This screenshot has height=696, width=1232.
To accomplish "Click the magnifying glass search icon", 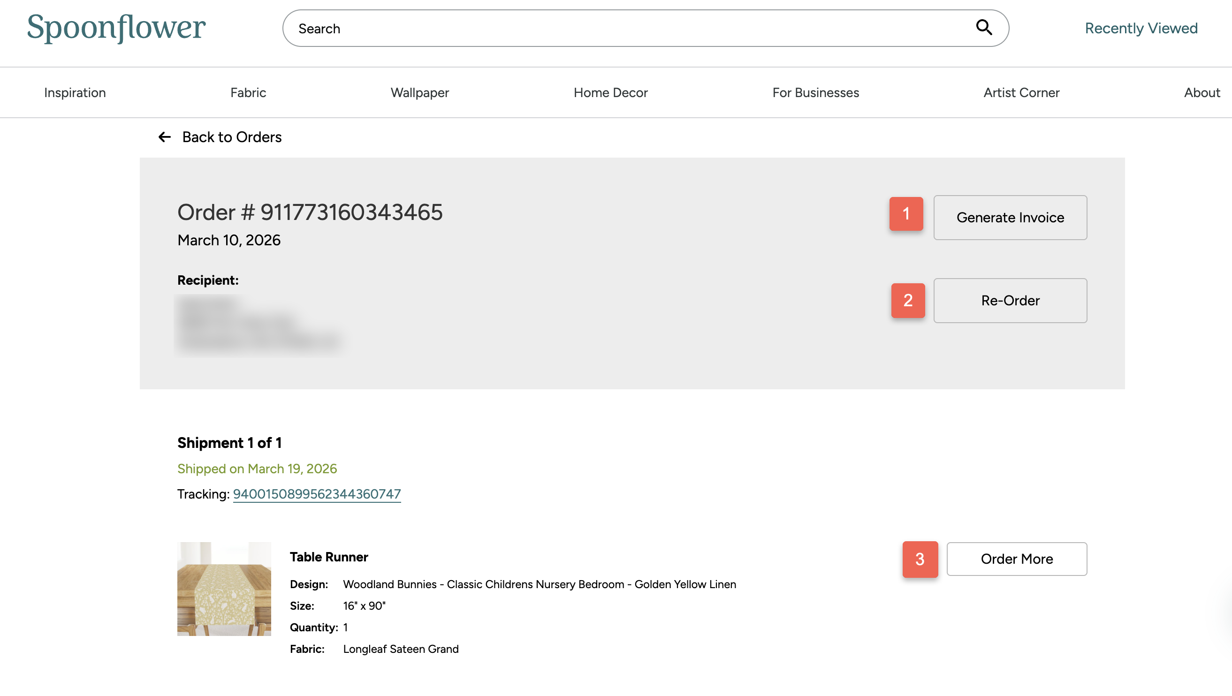I will (x=983, y=28).
